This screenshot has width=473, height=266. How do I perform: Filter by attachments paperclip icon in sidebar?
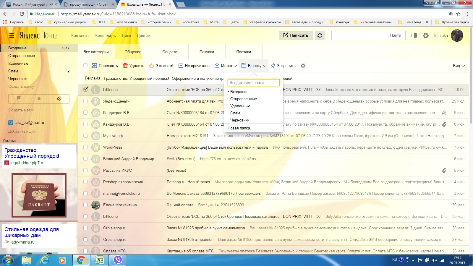click(59, 99)
